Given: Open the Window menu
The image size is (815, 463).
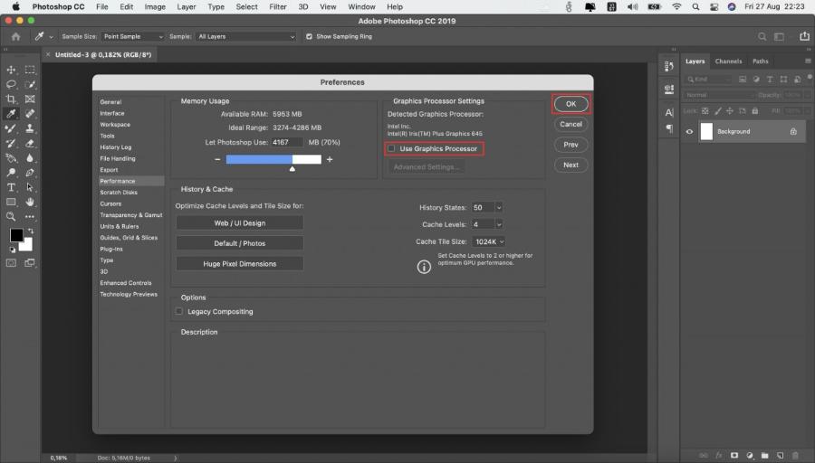Looking at the screenshot, I should (x=361, y=6).
